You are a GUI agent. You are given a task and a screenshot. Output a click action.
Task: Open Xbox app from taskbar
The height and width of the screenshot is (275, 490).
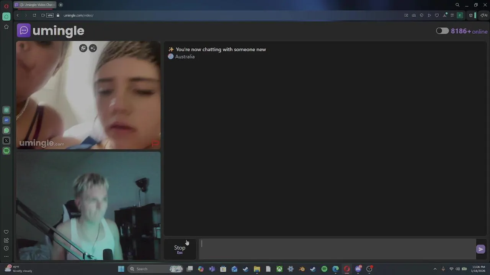point(279,269)
